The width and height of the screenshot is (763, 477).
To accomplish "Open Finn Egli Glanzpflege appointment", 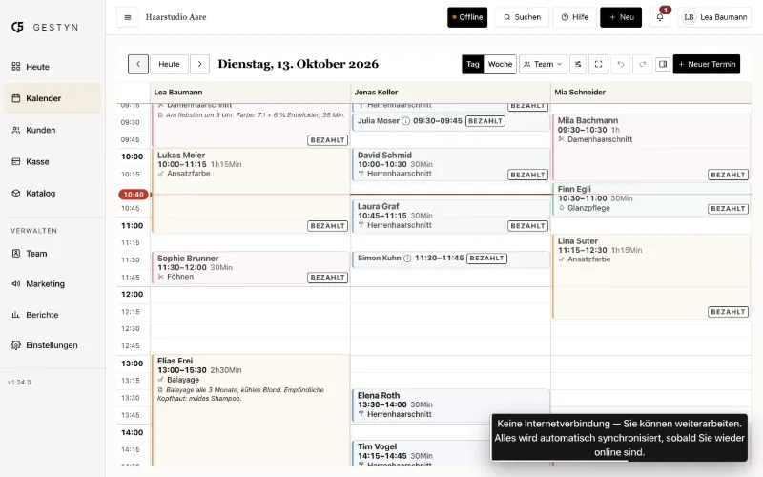I will [651, 199].
